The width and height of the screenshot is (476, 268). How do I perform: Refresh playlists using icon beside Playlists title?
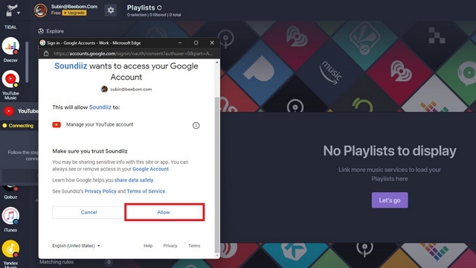tap(159, 7)
